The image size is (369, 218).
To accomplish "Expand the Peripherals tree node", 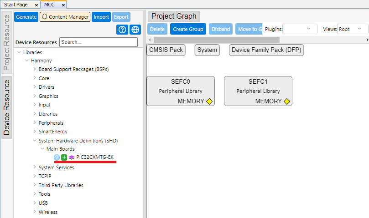I will click(35, 123).
